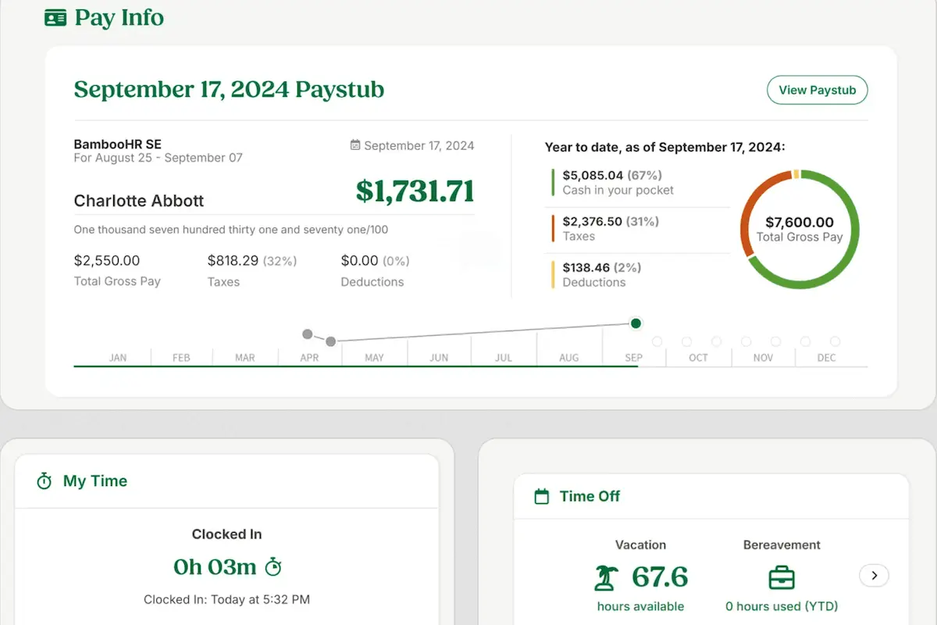Click the $2,550.00 Total Gross Pay value

point(107,260)
